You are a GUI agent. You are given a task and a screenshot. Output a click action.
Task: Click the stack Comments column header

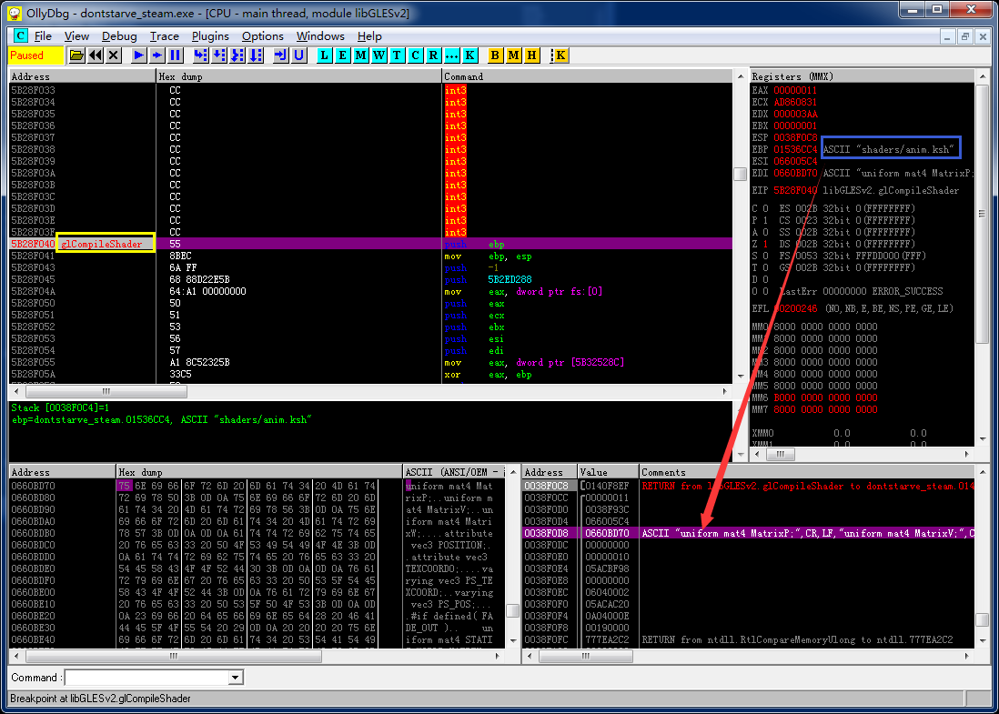(807, 472)
